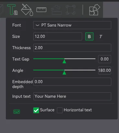Click the Size field showing 12.00

pyautogui.click(x=58, y=37)
